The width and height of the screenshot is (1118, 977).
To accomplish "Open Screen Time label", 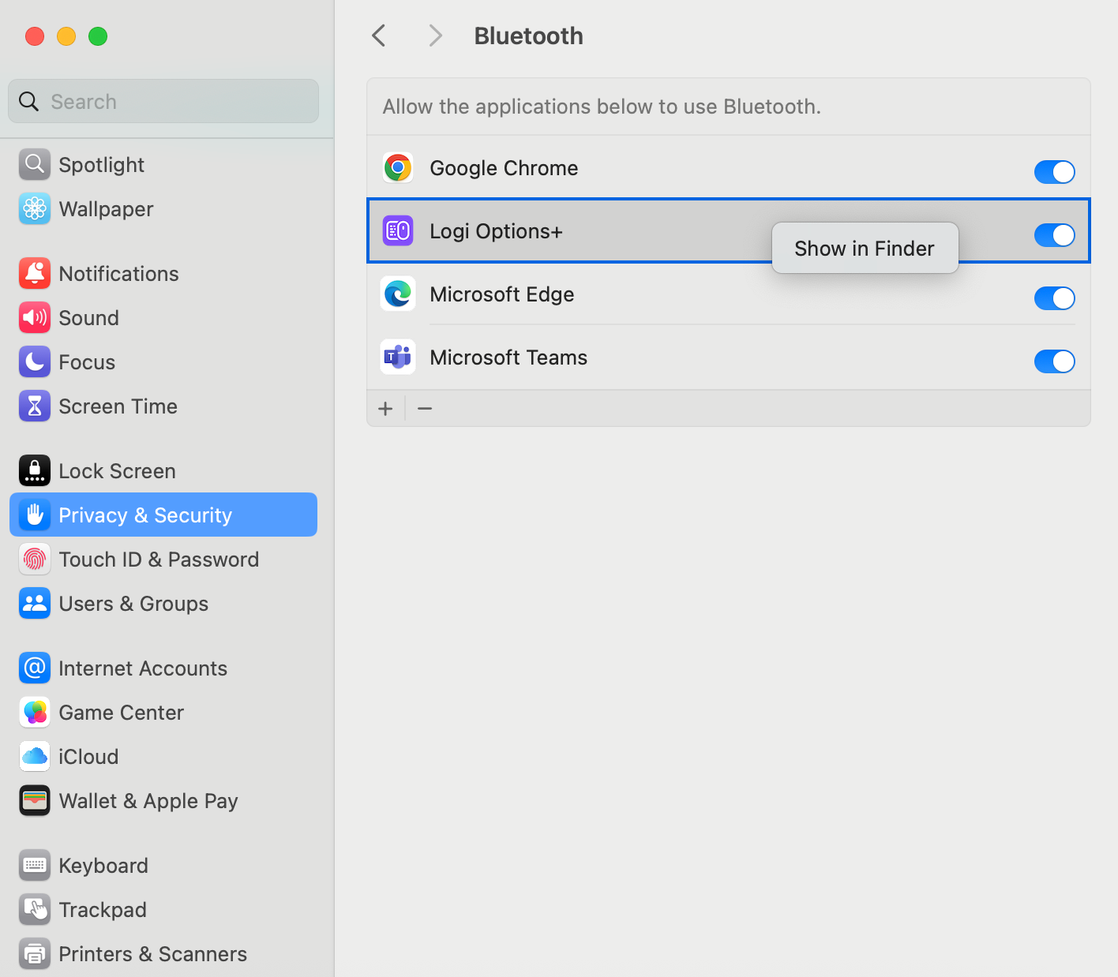I will pyautogui.click(x=118, y=406).
